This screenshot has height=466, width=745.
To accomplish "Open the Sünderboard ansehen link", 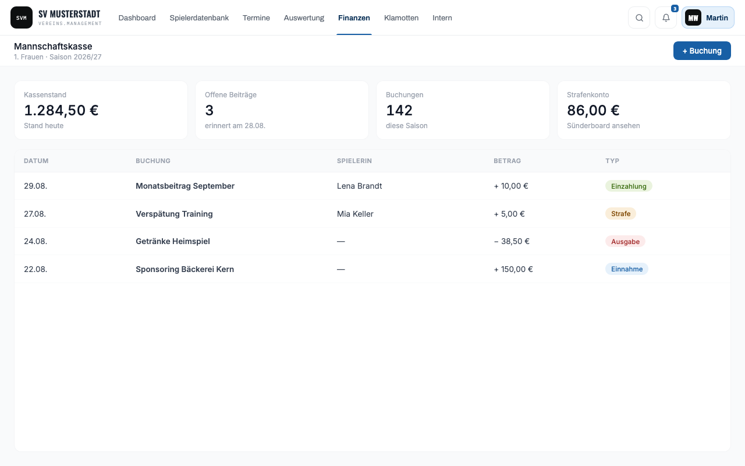I will (603, 125).
